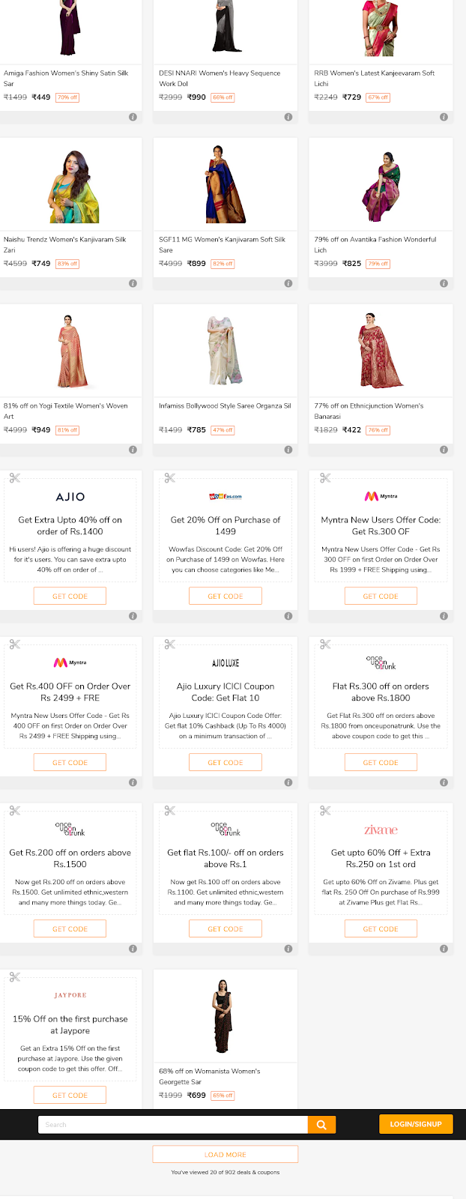Viewport: 466px width, 1199px height.
Task: Click the Jaypore logo on coupon card
Action: point(70,995)
